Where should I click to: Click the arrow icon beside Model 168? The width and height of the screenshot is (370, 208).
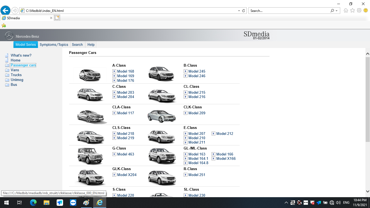[114, 71]
